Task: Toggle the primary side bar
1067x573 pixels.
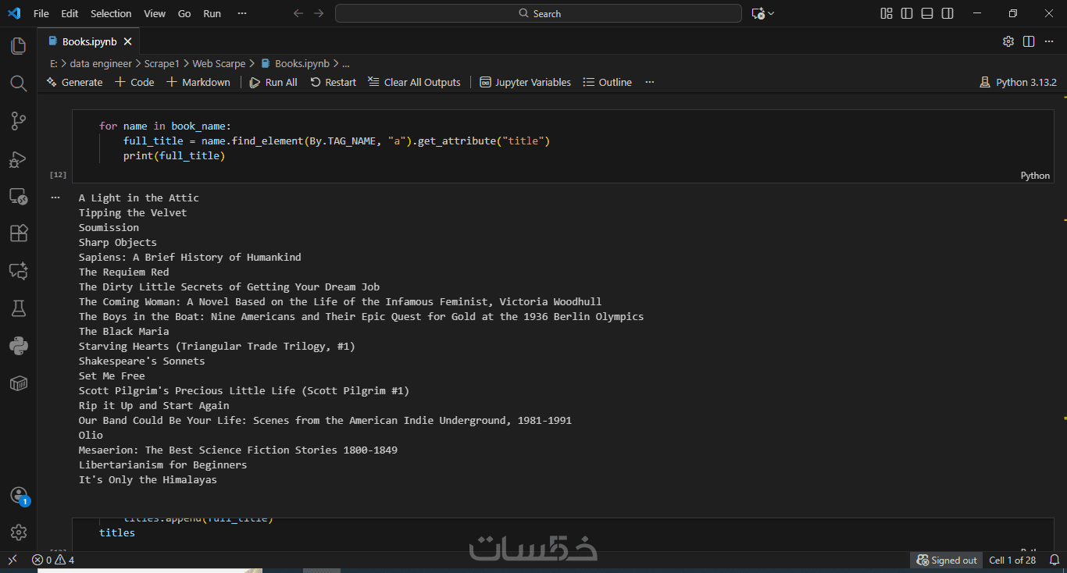Action: point(907,13)
